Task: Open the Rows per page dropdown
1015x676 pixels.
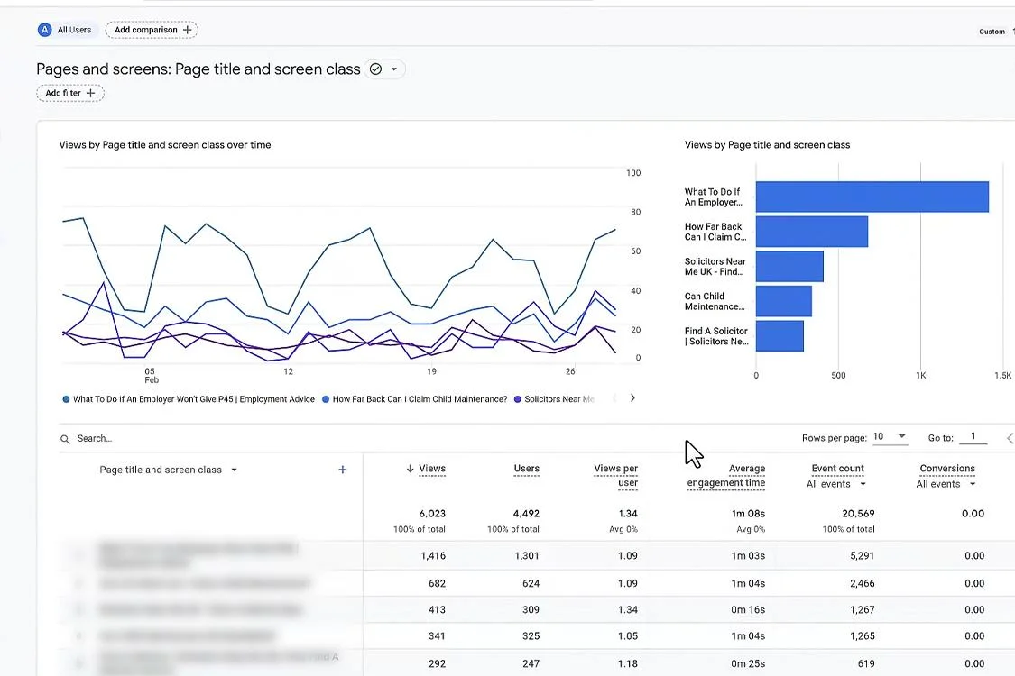Action: (x=889, y=437)
